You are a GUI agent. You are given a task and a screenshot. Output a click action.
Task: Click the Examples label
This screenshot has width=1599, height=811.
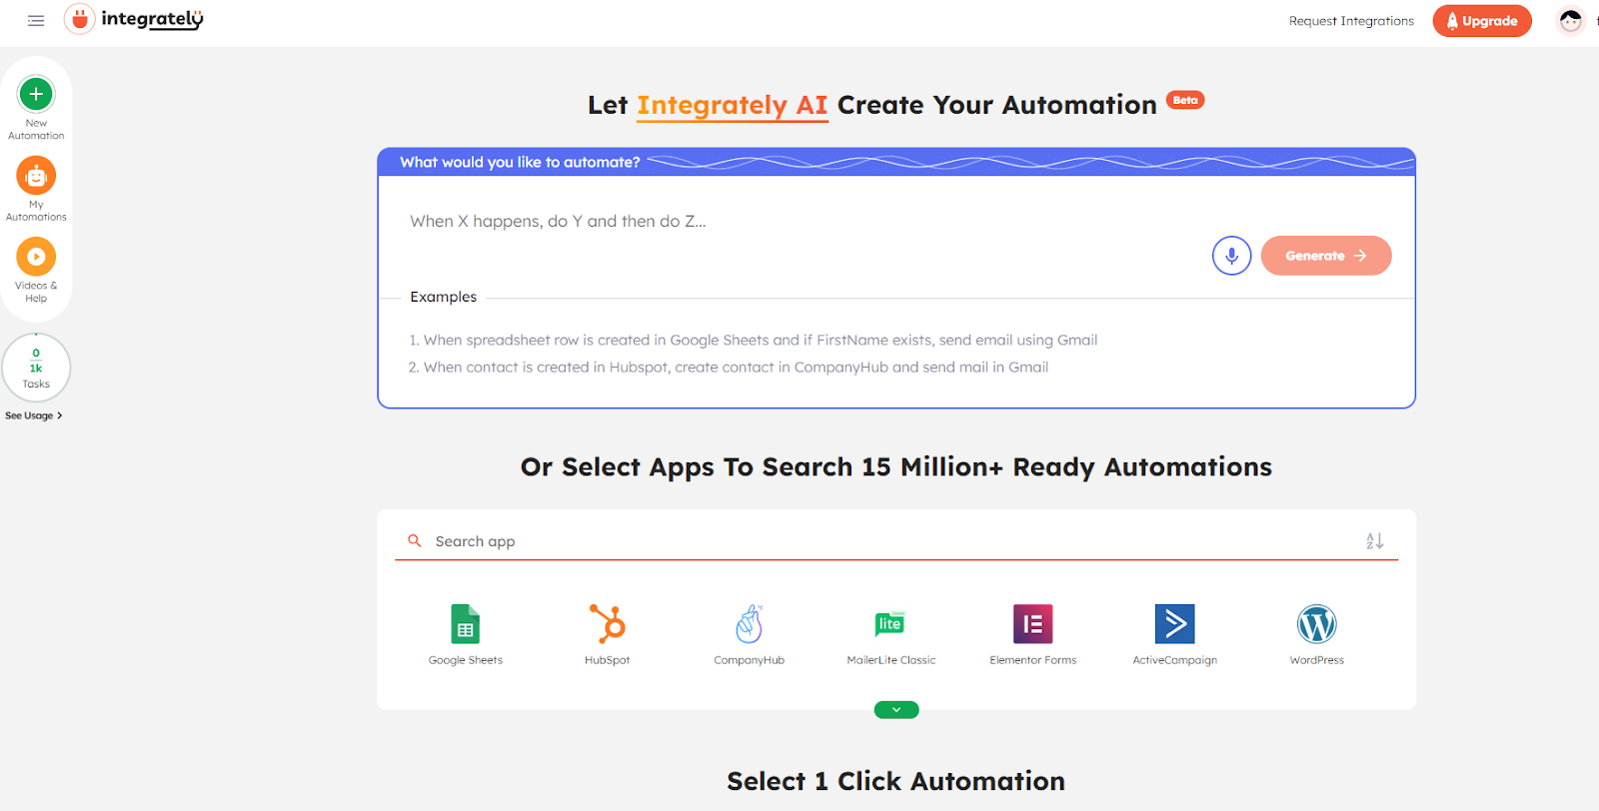[x=444, y=297]
